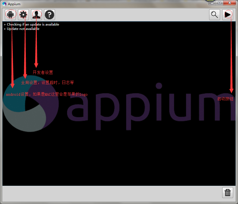Start Appium server with play button
Viewport: 238px width, 204px height.
tap(227, 15)
